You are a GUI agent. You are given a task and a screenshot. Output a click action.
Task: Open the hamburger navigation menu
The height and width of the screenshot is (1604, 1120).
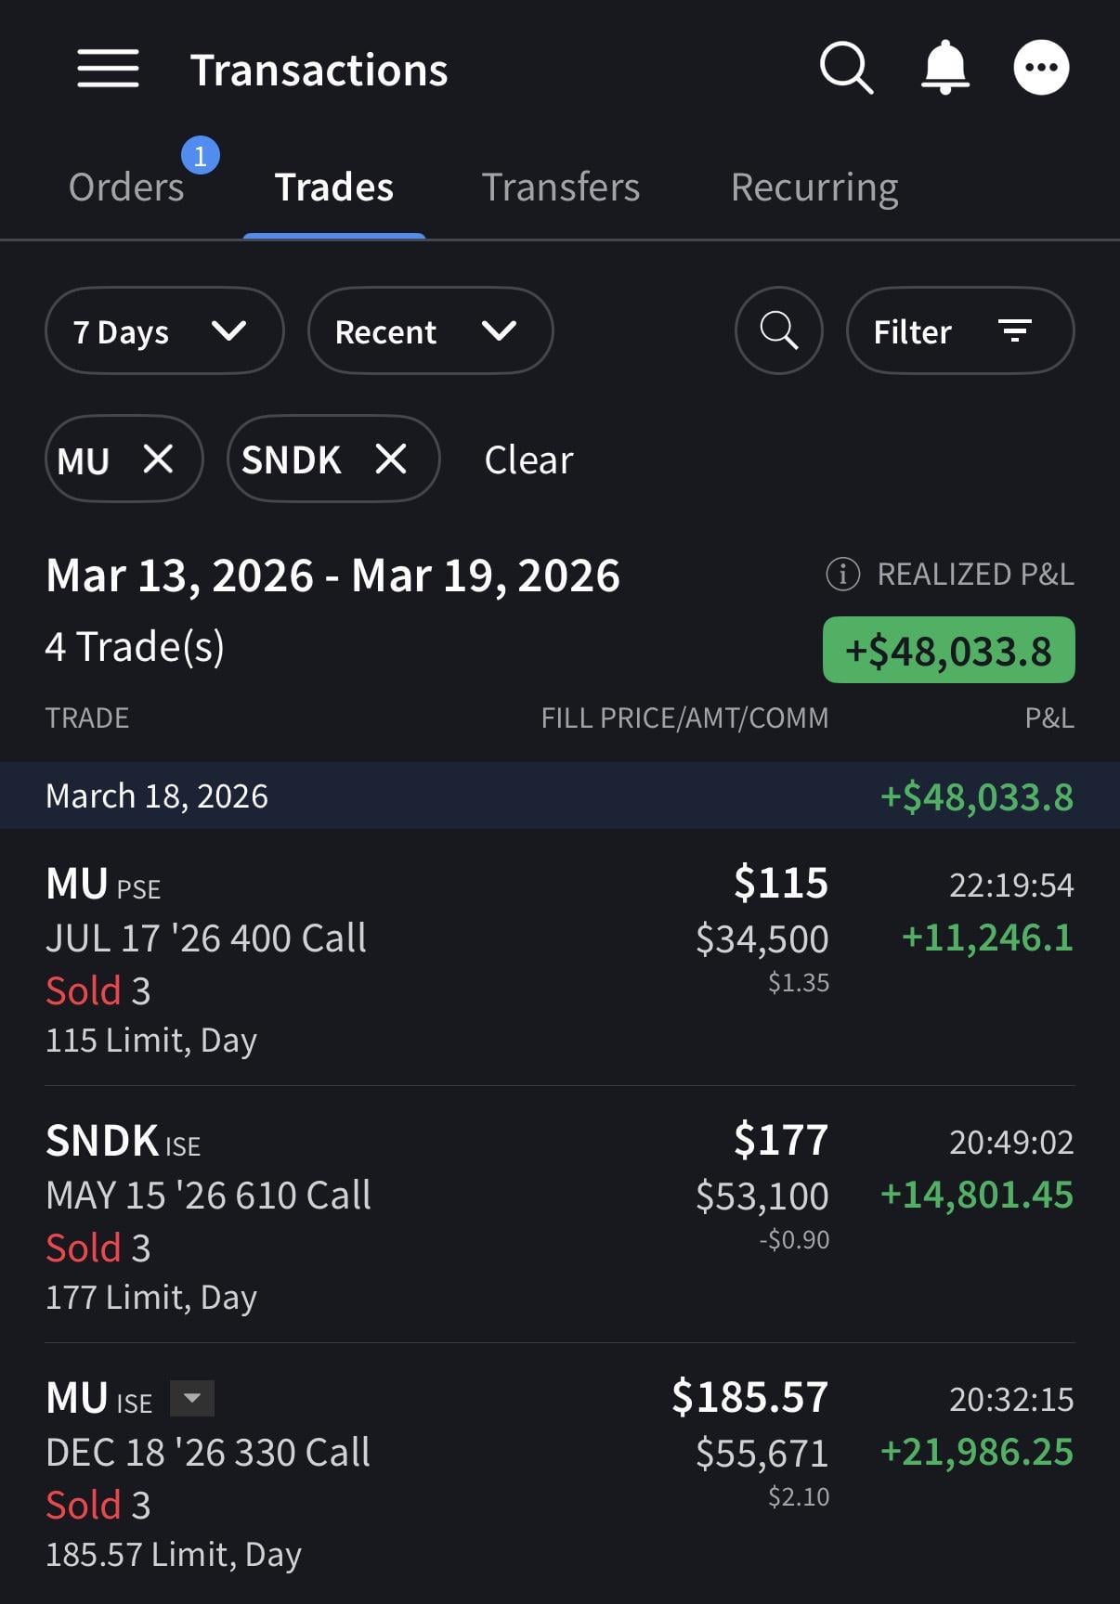(108, 69)
